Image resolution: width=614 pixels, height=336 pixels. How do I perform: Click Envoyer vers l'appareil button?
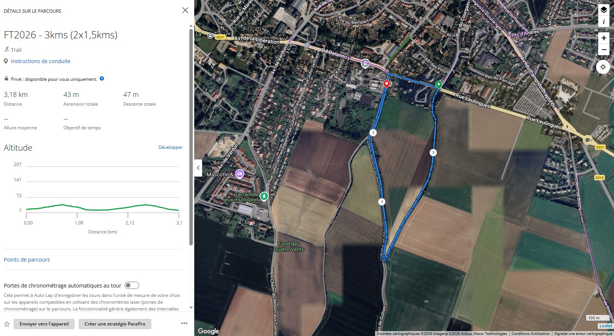click(44, 324)
